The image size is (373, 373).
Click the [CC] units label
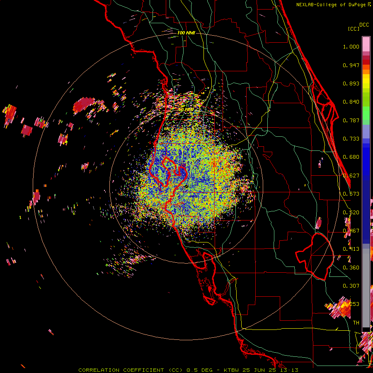[x=354, y=29]
